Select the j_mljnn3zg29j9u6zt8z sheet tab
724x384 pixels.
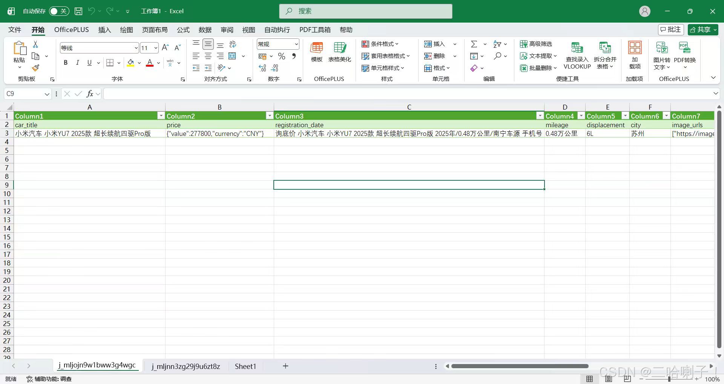(x=186, y=366)
